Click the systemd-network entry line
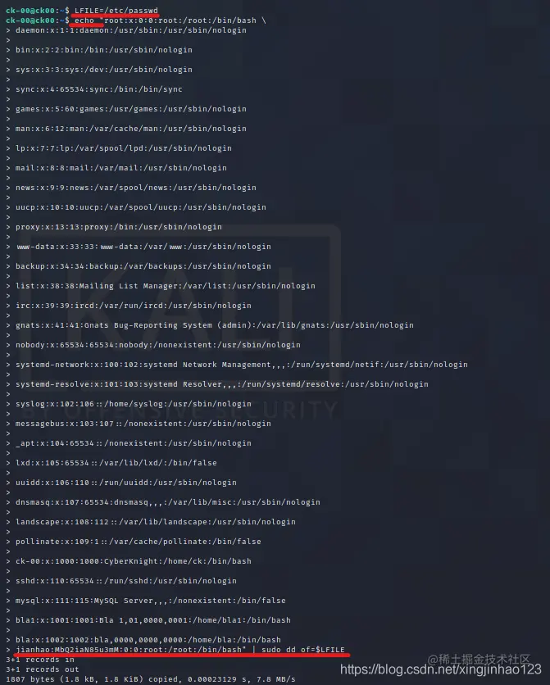 pyautogui.click(x=242, y=365)
